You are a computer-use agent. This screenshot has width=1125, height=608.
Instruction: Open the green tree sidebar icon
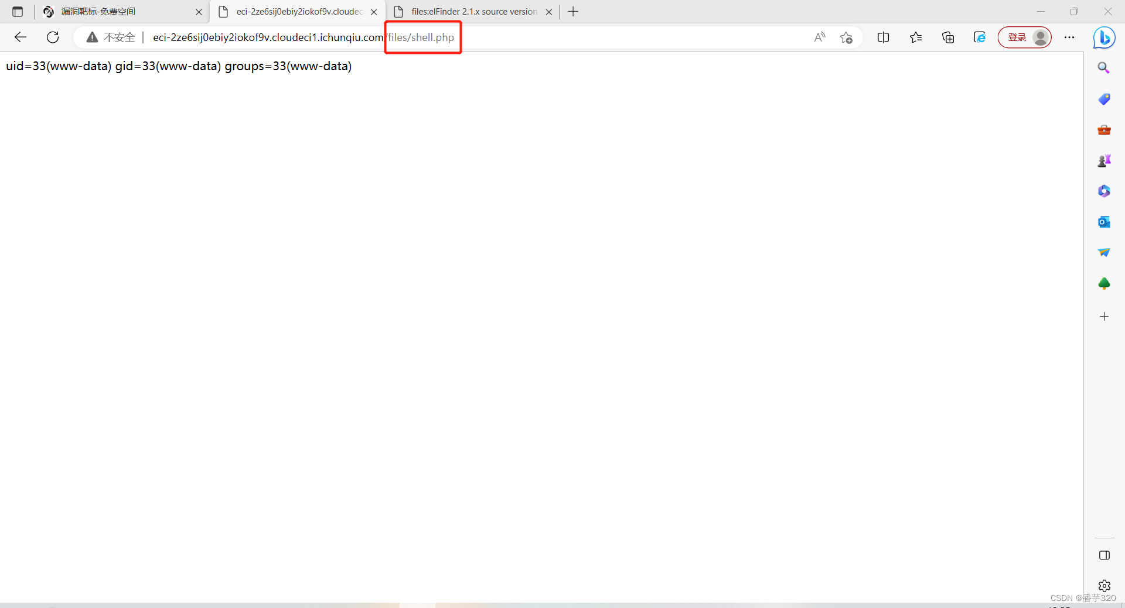(x=1104, y=284)
